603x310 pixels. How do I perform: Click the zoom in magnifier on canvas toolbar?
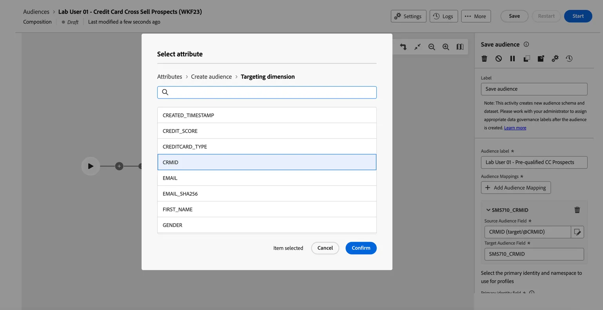pos(446,47)
